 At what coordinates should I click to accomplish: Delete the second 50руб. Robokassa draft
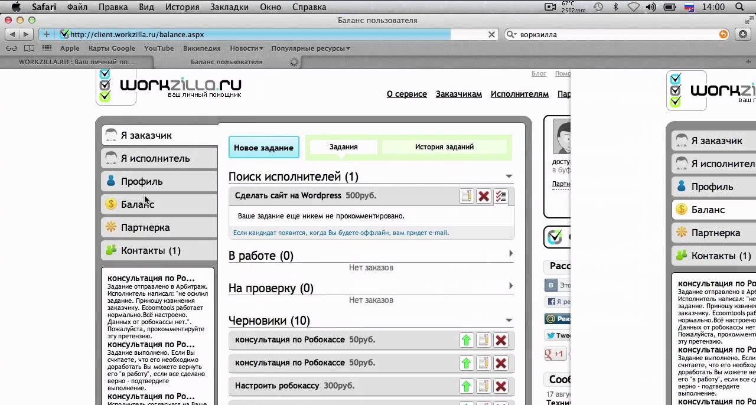click(501, 363)
